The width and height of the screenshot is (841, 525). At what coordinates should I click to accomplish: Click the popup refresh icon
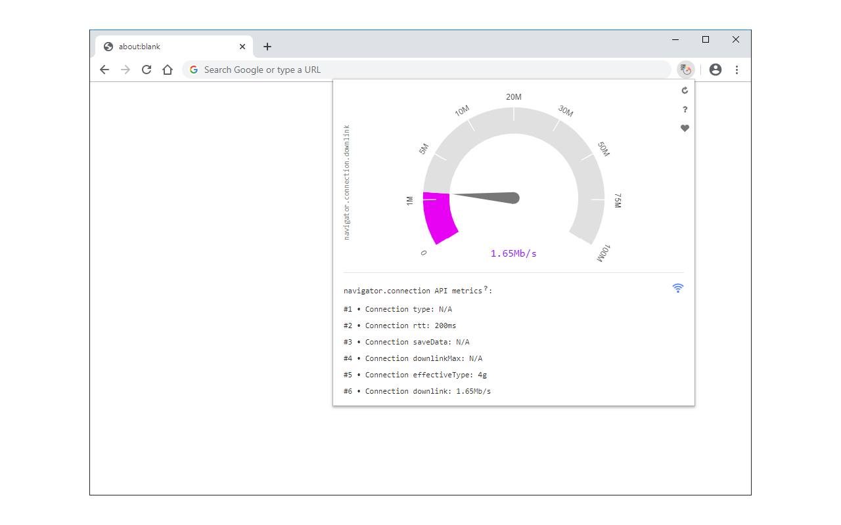685,91
